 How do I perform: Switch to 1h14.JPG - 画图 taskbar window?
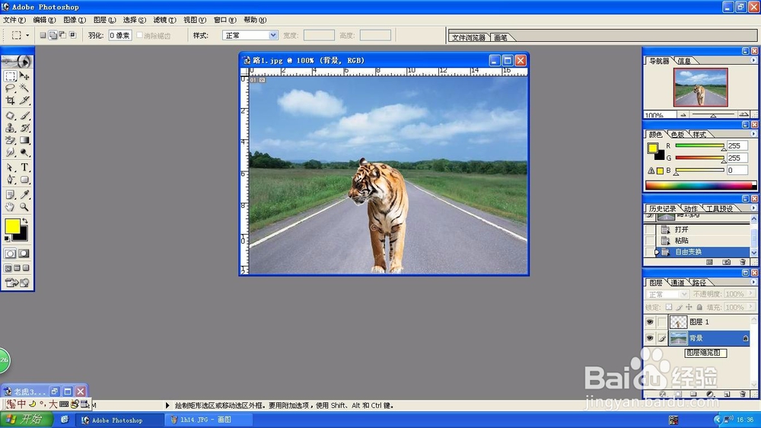tap(209, 420)
